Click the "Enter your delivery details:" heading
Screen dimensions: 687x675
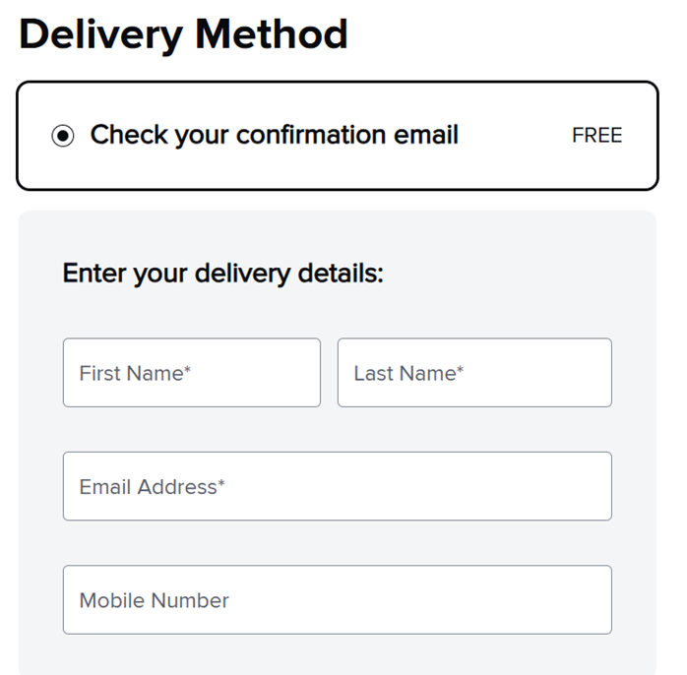point(222,273)
